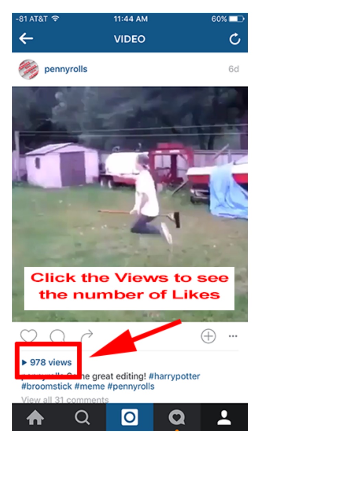Play the broomstick video
This screenshot has height=496, width=351.
point(130,204)
